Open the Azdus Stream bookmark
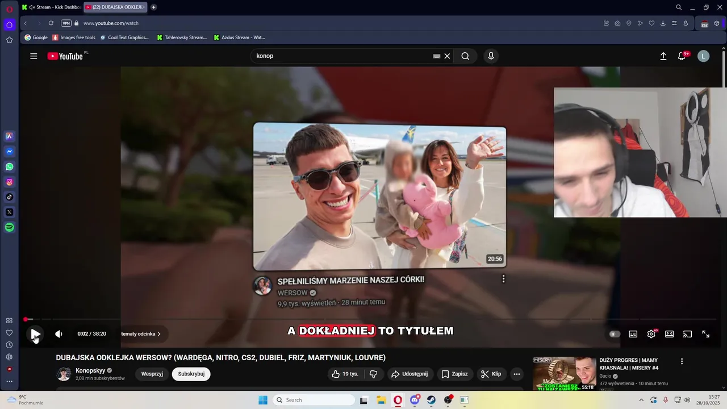This screenshot has width=727, height=409. 239,37
